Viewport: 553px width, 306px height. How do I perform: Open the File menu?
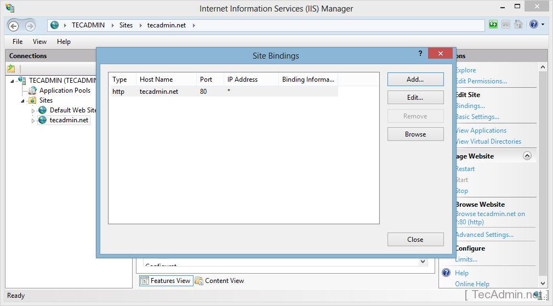coord(18,42)
